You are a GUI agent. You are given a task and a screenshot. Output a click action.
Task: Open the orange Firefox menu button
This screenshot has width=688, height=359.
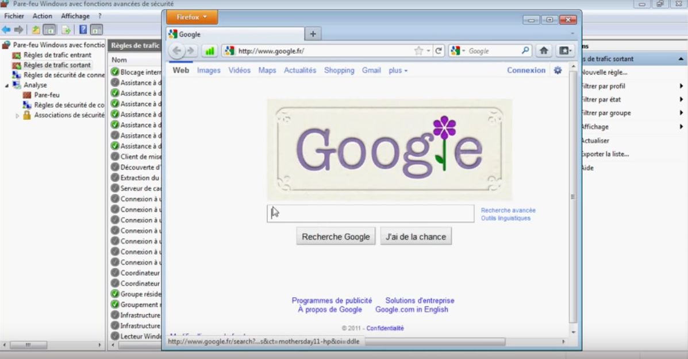(192, 17)
